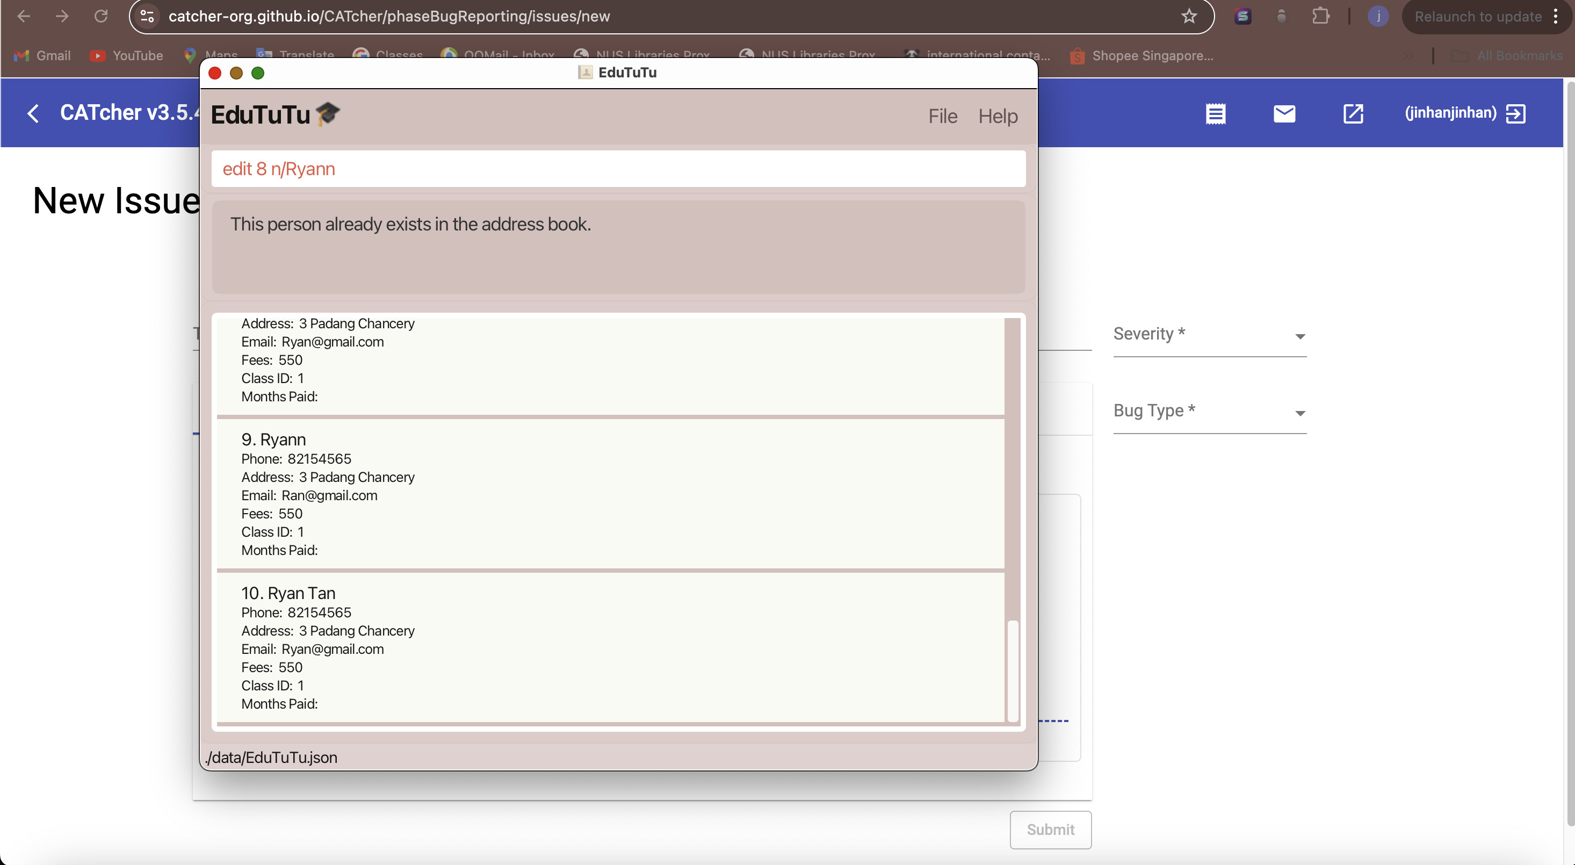
Task: Click the Submit button on issue form
Action: tap(1050, 829)
